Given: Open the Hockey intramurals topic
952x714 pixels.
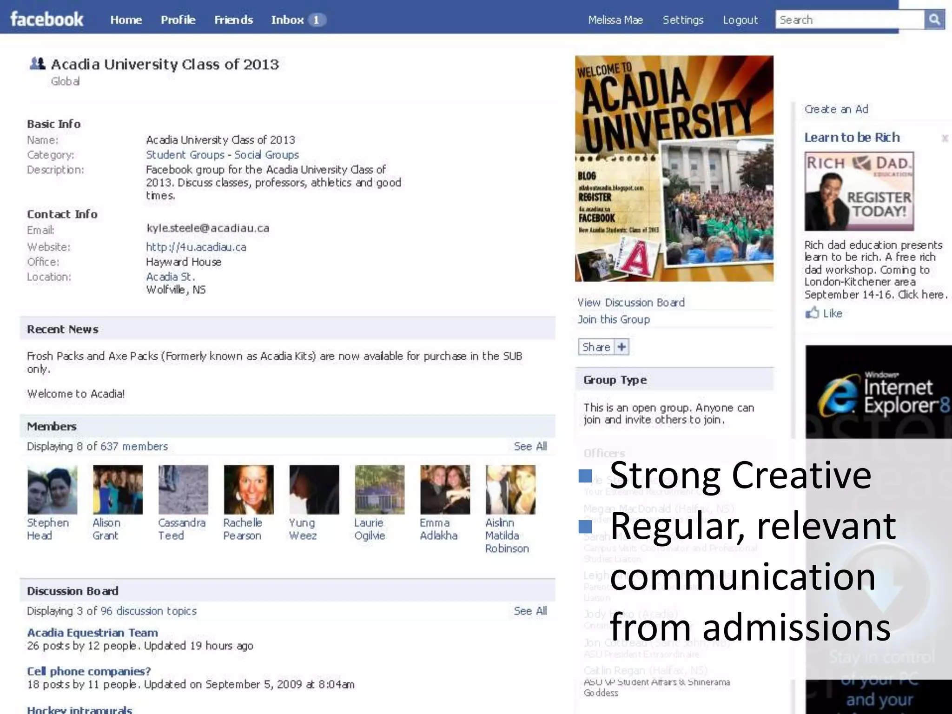Looking at the screenshot, I should point(79,709).
